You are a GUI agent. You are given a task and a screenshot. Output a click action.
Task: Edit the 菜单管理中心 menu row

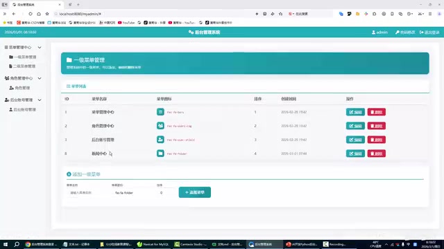click(355, 112)
